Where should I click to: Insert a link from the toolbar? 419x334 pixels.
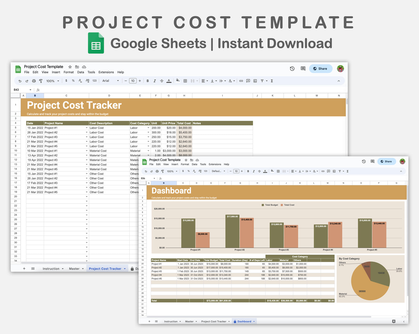(x=241, y=81)
